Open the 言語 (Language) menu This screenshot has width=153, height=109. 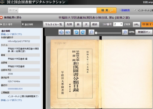click(148, 2)
